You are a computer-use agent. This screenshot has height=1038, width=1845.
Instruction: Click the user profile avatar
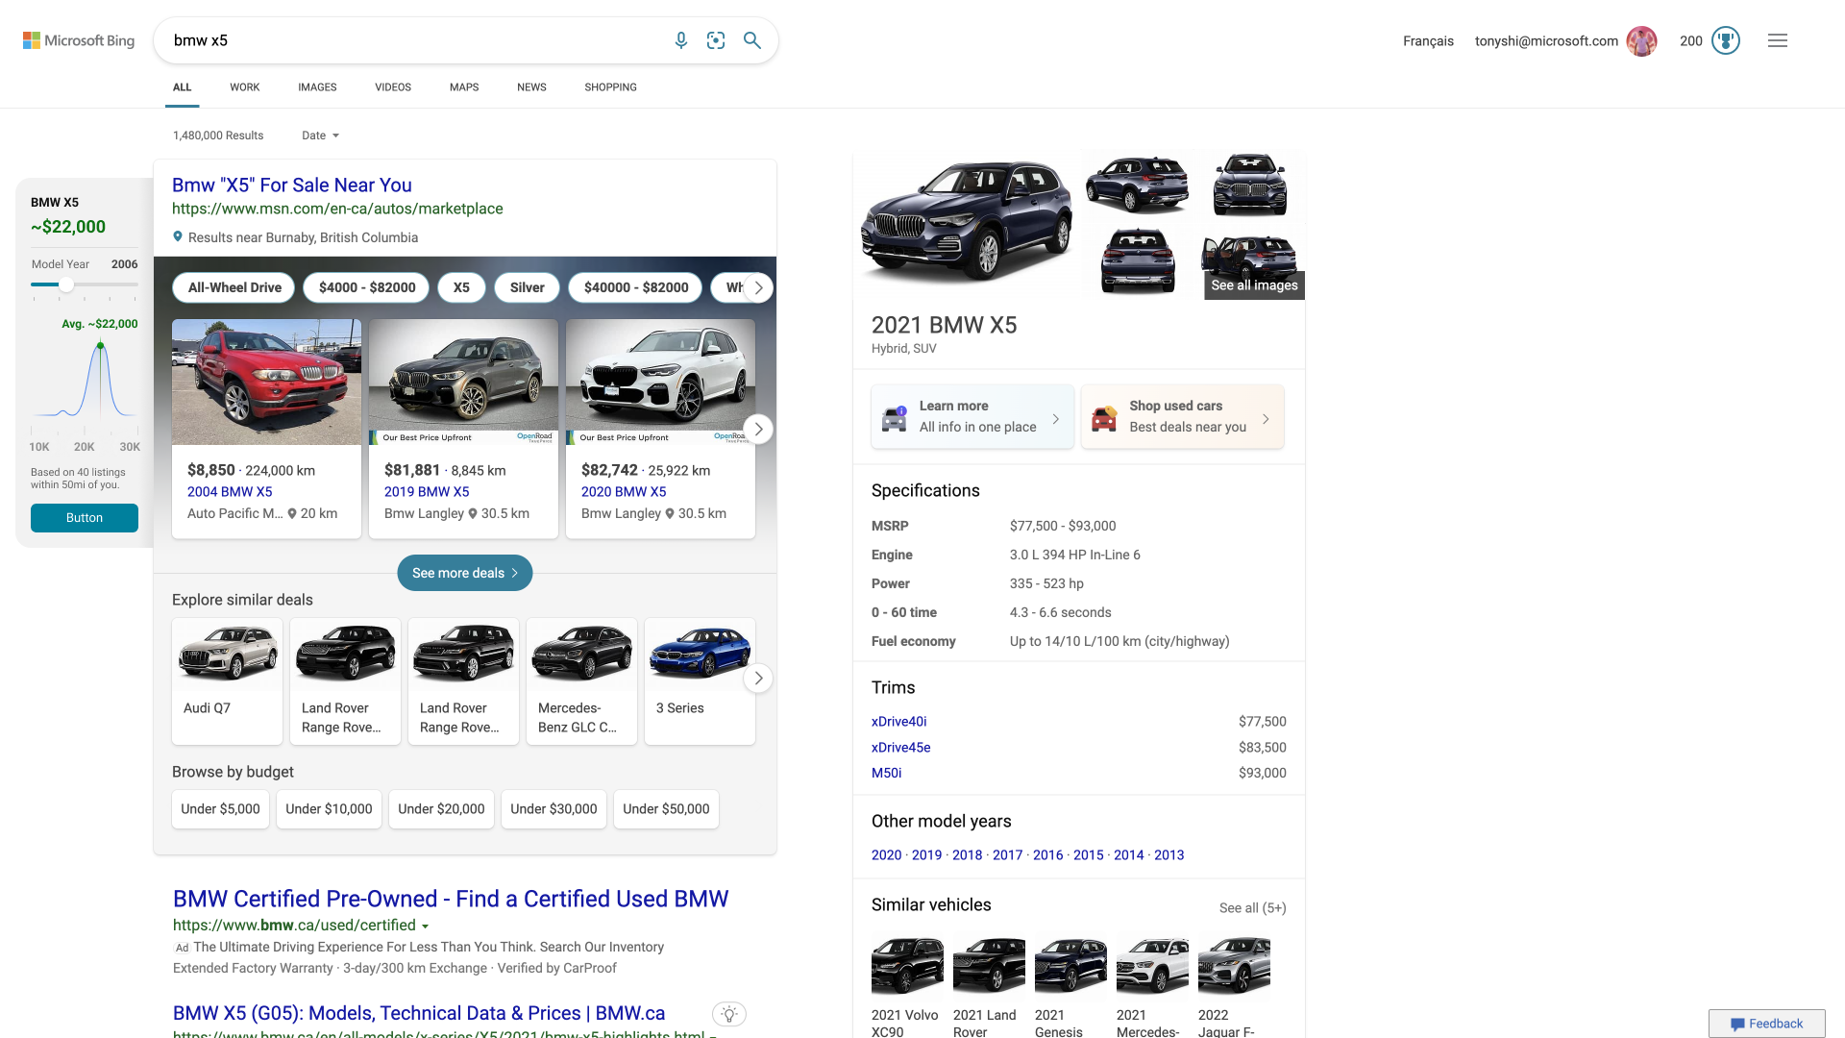point(1641,40)
